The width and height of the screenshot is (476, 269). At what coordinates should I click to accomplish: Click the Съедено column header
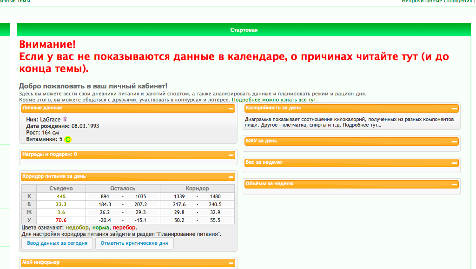[61, 188]
